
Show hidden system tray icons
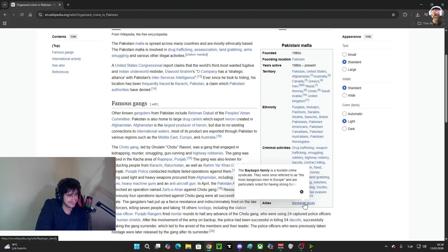coord(386,246)
